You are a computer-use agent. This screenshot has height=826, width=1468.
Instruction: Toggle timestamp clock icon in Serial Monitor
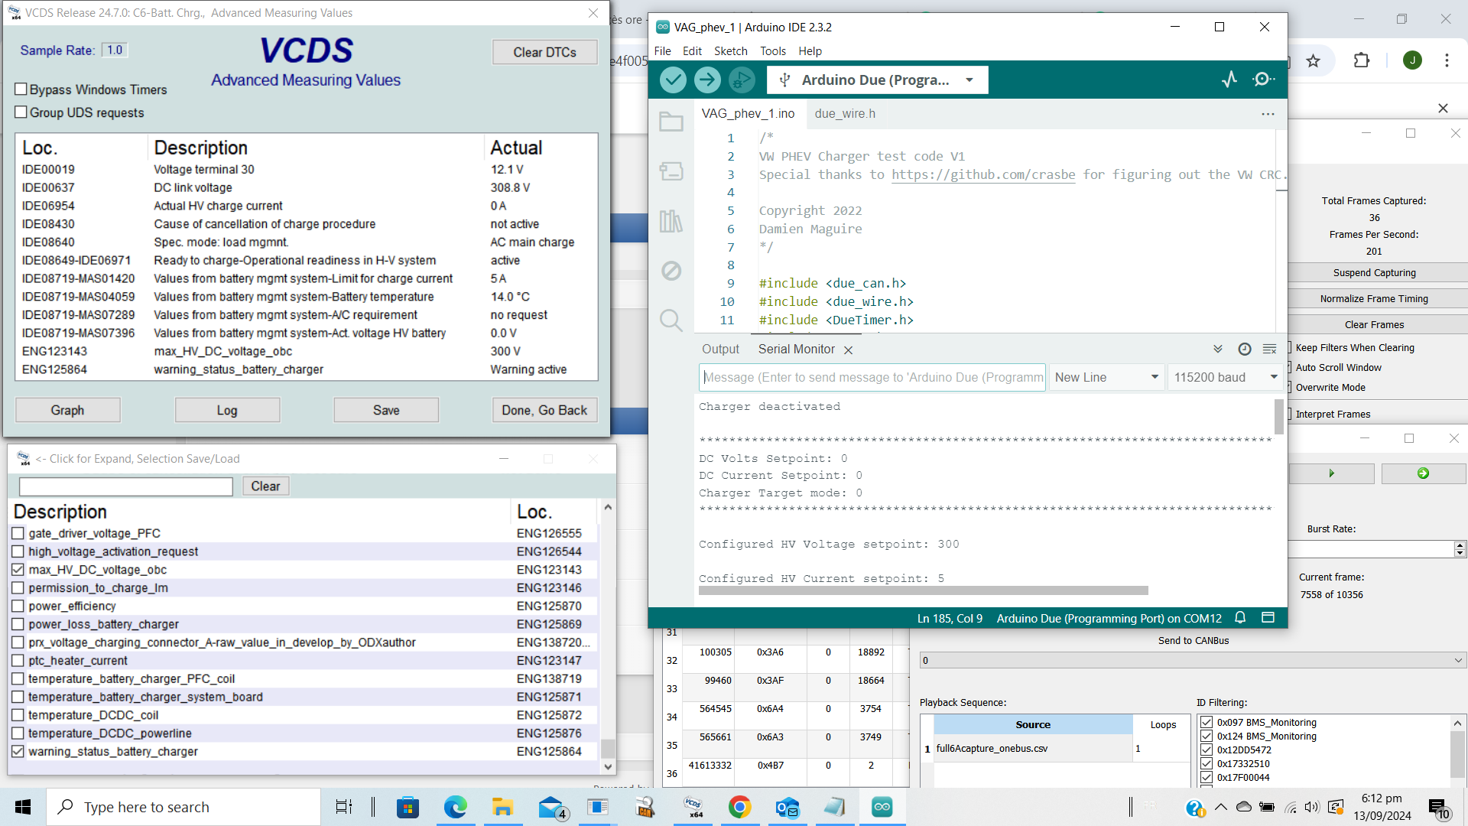(x=1245, y=350)
